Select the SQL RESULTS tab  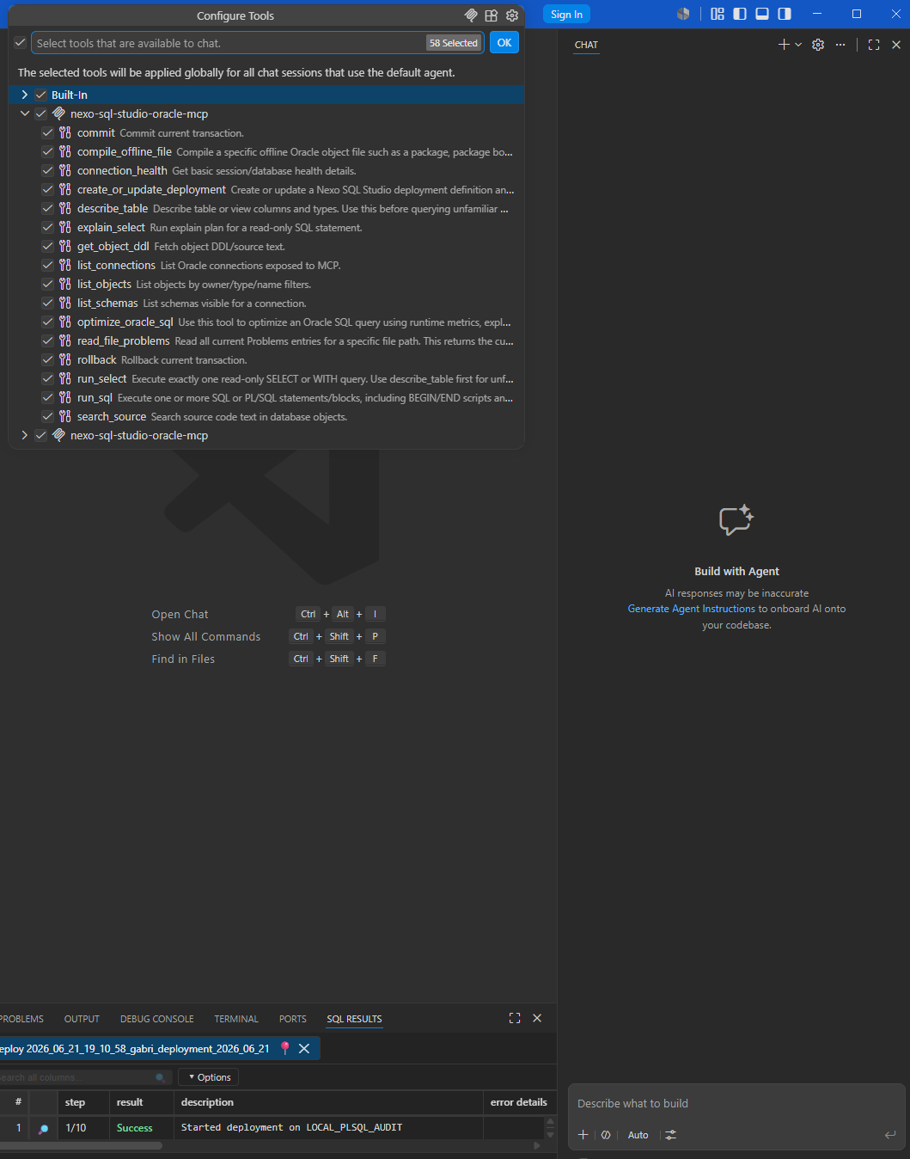(x=354, y=1019)
